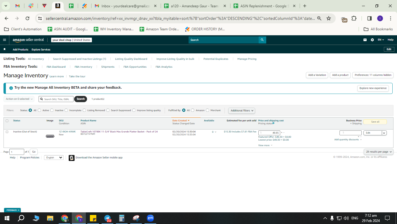This screenshot has width=397, height=224.
Task: Click the Amazon Seller mobile app icon
Action: click(x=72, y=158)
